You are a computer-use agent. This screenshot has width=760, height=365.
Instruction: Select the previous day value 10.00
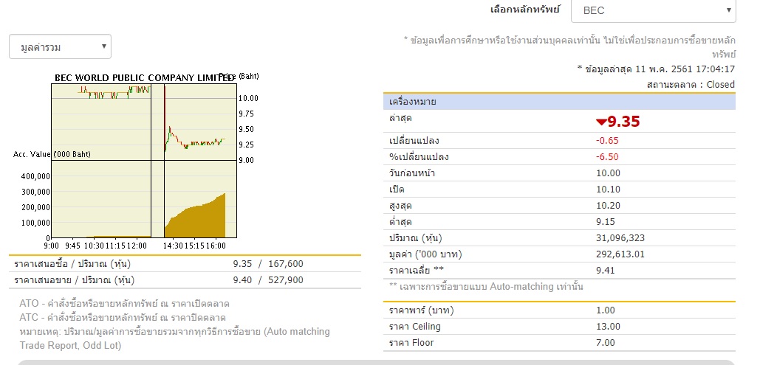coord(609,173)
